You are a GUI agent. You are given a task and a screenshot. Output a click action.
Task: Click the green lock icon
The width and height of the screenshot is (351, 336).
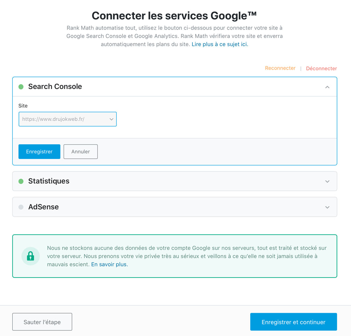31,256
